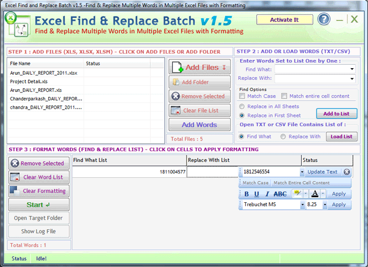Click the highlight color marker icon
The image size is (368, 267).
coord(298,194)
